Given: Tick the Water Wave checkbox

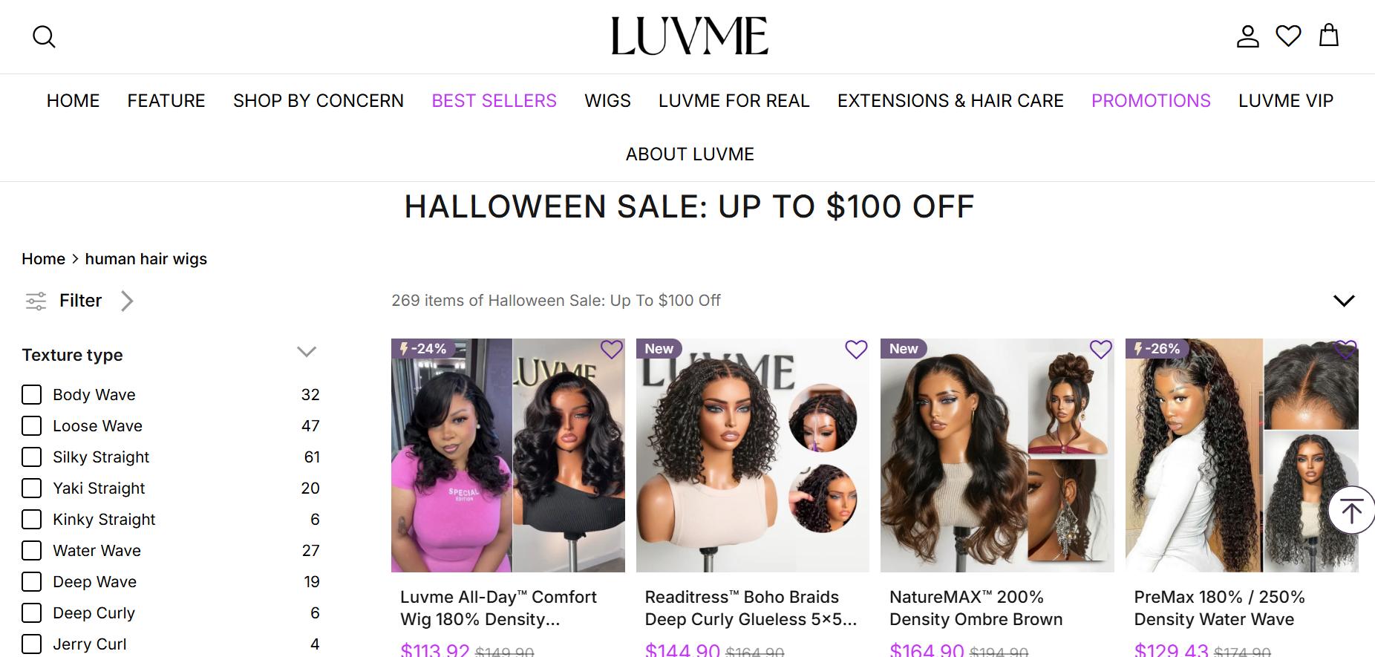Looking at the screenshot, I should (x=31, y=550).
